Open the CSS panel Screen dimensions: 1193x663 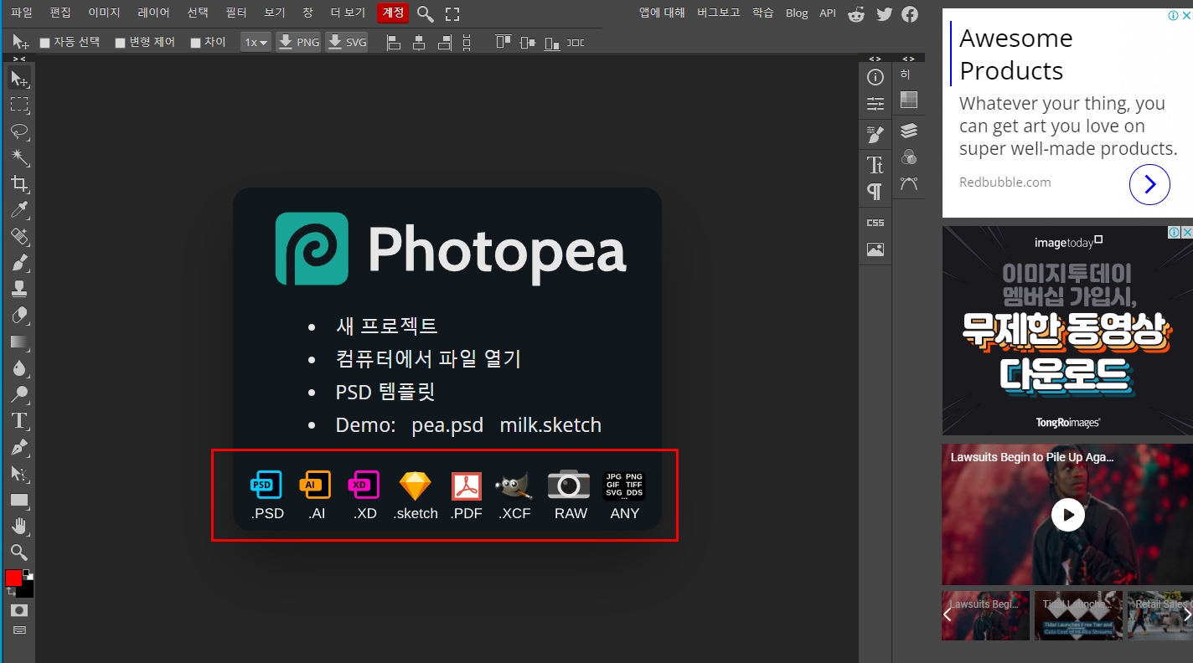[875, 223]
